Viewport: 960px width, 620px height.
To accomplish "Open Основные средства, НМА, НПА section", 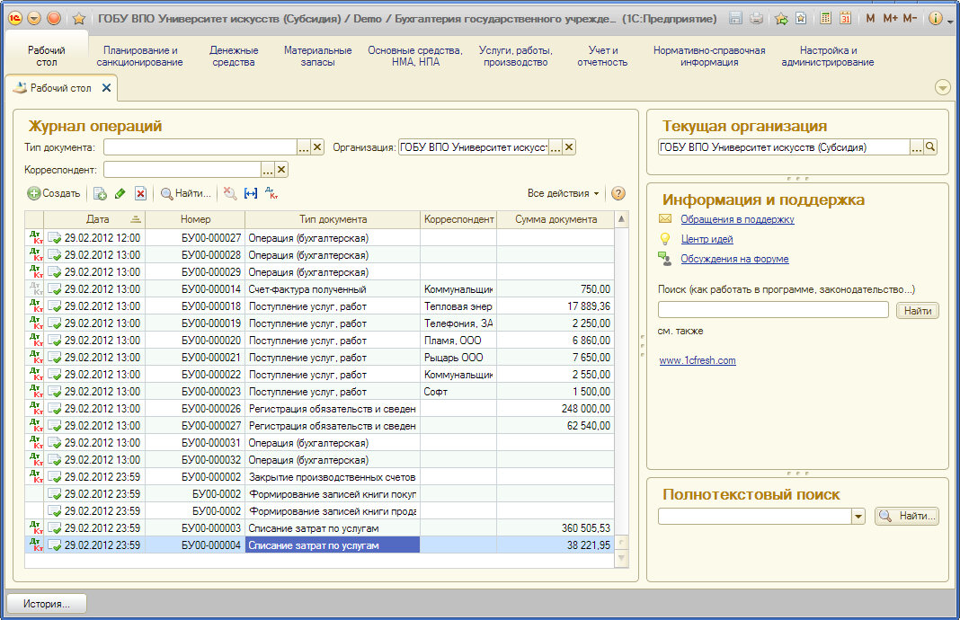I will tap(415, 56).
